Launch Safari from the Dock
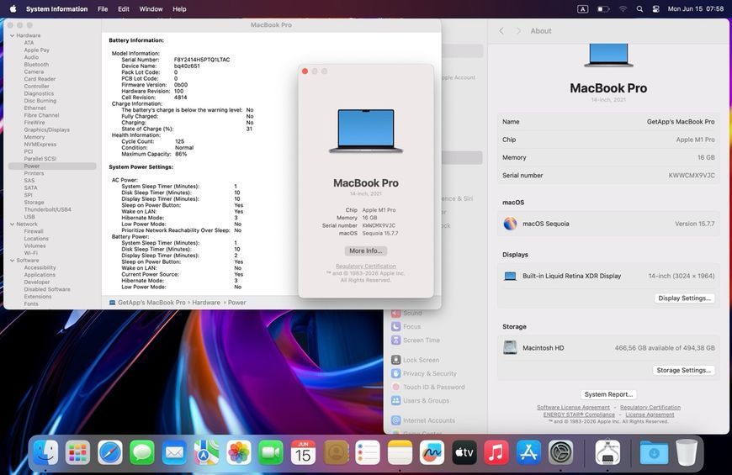Screen dimensions: 732x475 (x=109, y=452)
